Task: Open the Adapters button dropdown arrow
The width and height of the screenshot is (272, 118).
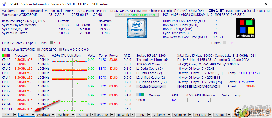Action: (190, 115)
